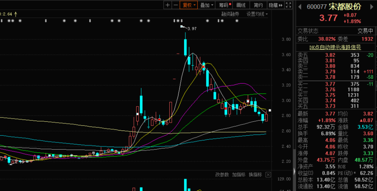
Task: Click 改参数 to edit indicator parameters
Action: click(222, 175)
